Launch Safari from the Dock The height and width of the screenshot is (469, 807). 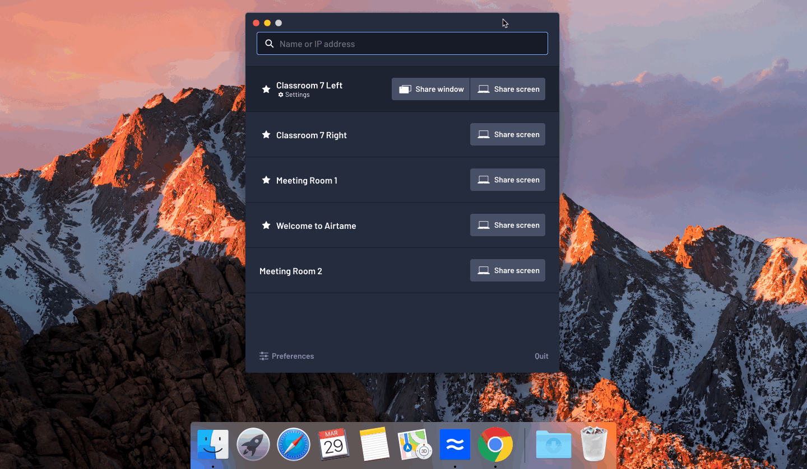click(294, 444)
